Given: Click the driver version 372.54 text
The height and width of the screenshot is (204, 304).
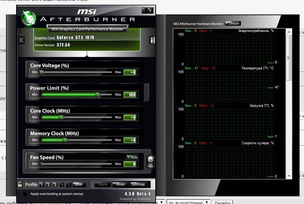Looking at the screenshot, I should click(x=63, y=45).
